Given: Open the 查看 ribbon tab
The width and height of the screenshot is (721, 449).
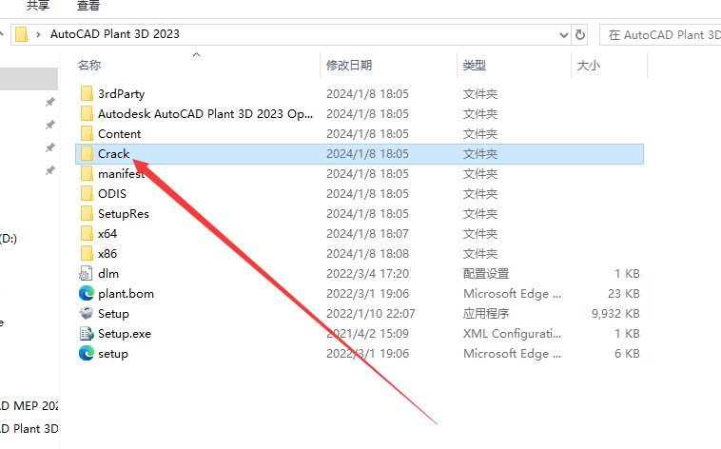Looking at the screenshot, I should (x=88, y=6).
